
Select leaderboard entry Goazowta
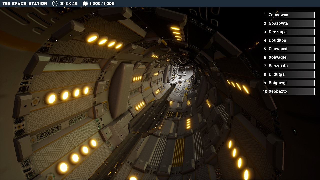(x=289, y=23)
